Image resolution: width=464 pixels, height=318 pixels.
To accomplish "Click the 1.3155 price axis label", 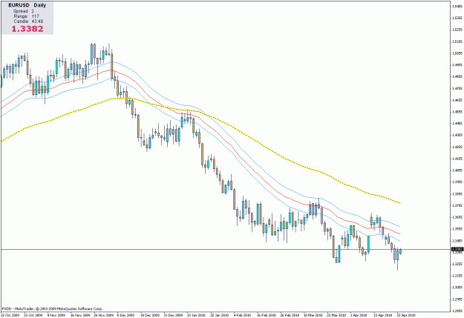I will (x=457, y=276).
